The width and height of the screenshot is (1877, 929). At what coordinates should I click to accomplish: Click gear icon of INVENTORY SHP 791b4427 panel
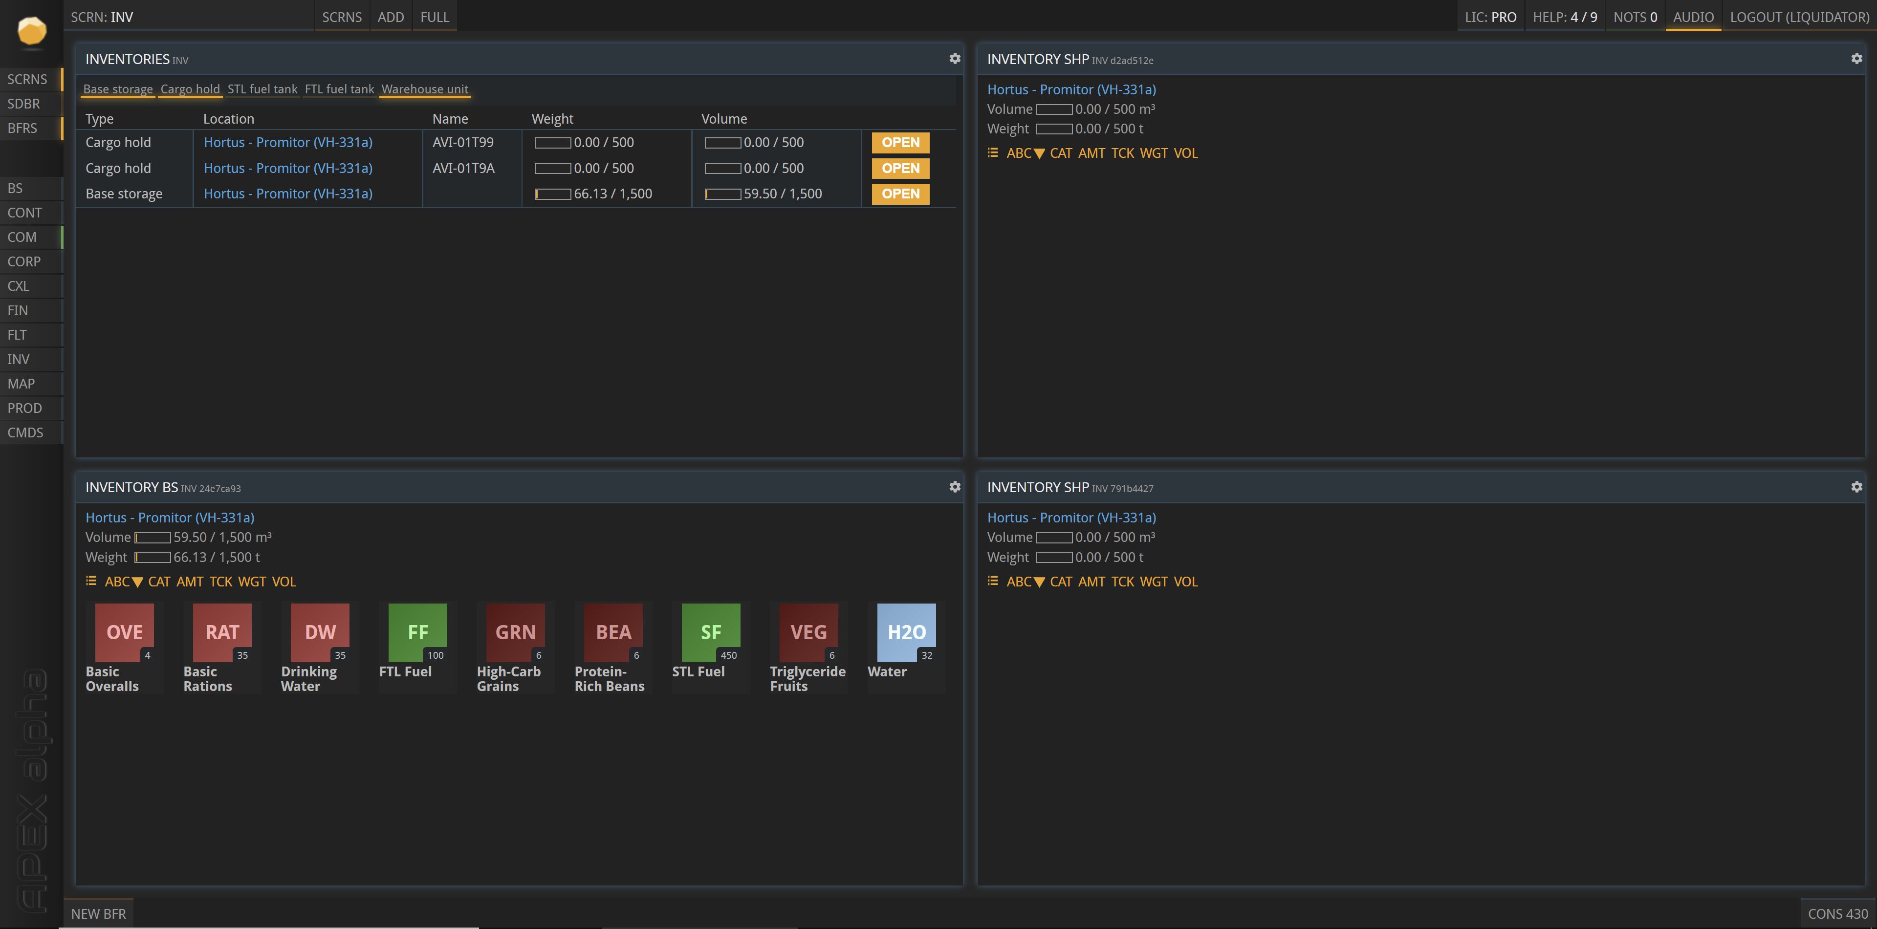coord(1856,487)
